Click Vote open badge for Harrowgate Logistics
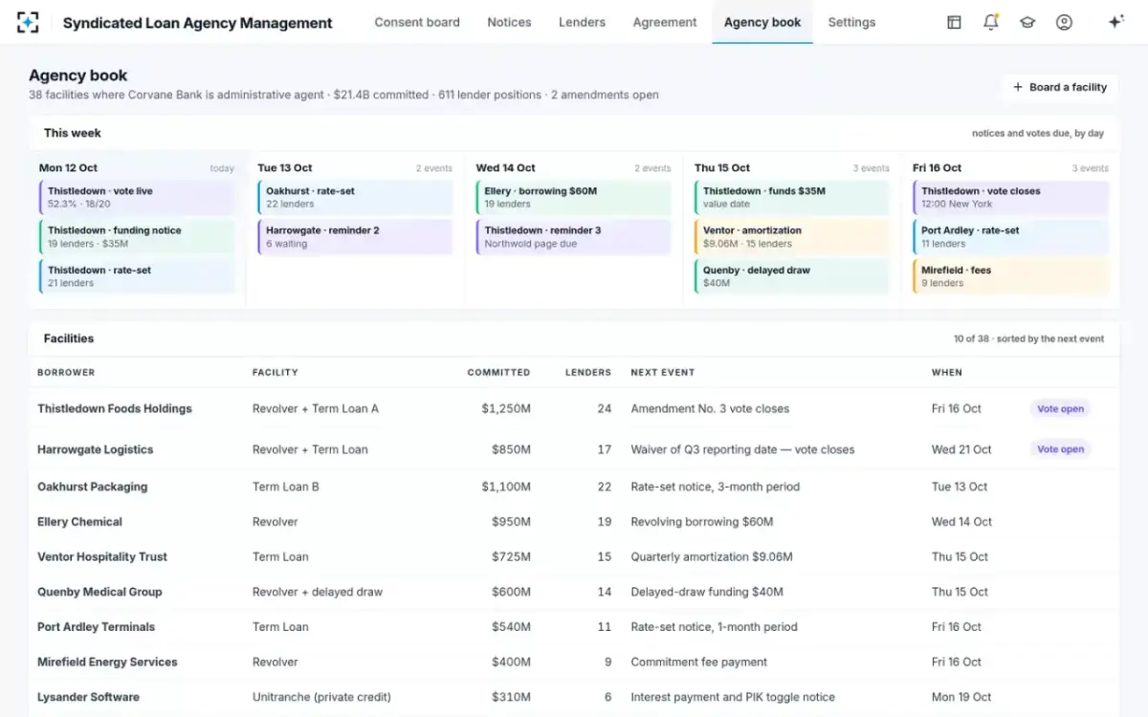This screenshot has width=1148, height=717. (1060, 449)
